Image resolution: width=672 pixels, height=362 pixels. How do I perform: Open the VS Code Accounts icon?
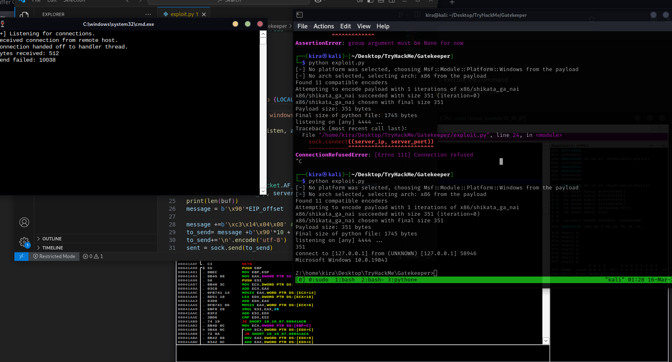coord(24,222)
